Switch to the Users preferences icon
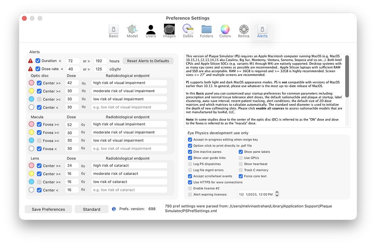 pyautogui.click(x=151, y=31)
